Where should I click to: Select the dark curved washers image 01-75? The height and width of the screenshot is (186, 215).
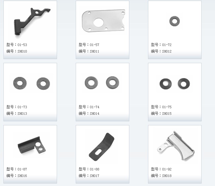coord(175,84)
